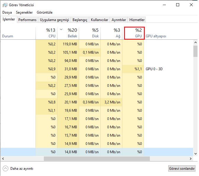Open the Ayrıntılar tab

coord(119,20)
